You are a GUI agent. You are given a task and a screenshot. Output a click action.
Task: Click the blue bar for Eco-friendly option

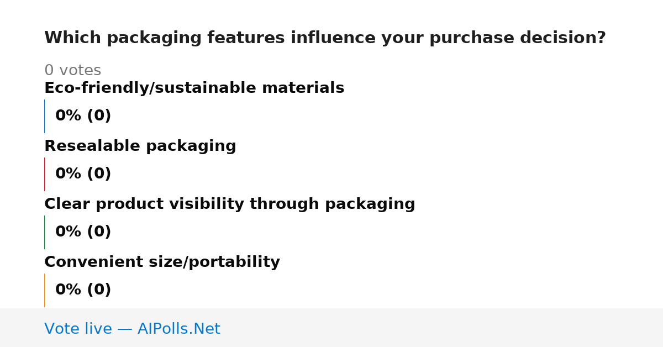coord(44,116)
